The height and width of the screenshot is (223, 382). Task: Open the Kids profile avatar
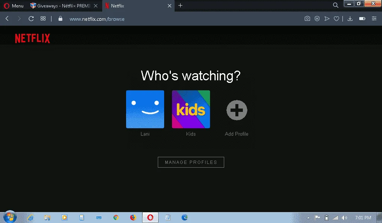191,109
